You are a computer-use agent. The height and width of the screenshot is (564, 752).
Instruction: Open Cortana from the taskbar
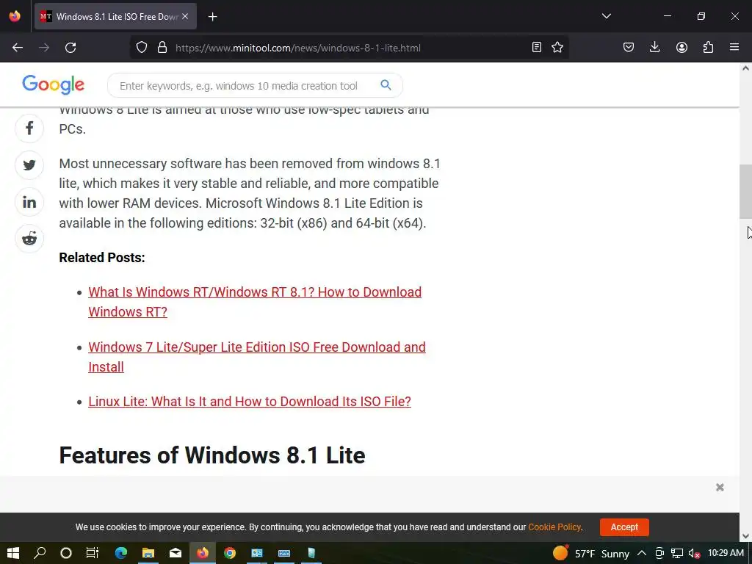point(66,553)
